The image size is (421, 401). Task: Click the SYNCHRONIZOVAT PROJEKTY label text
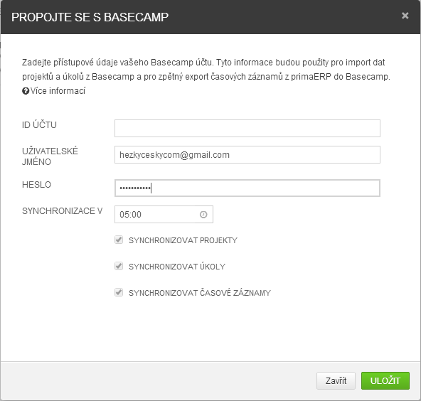(x=183, y=240)
